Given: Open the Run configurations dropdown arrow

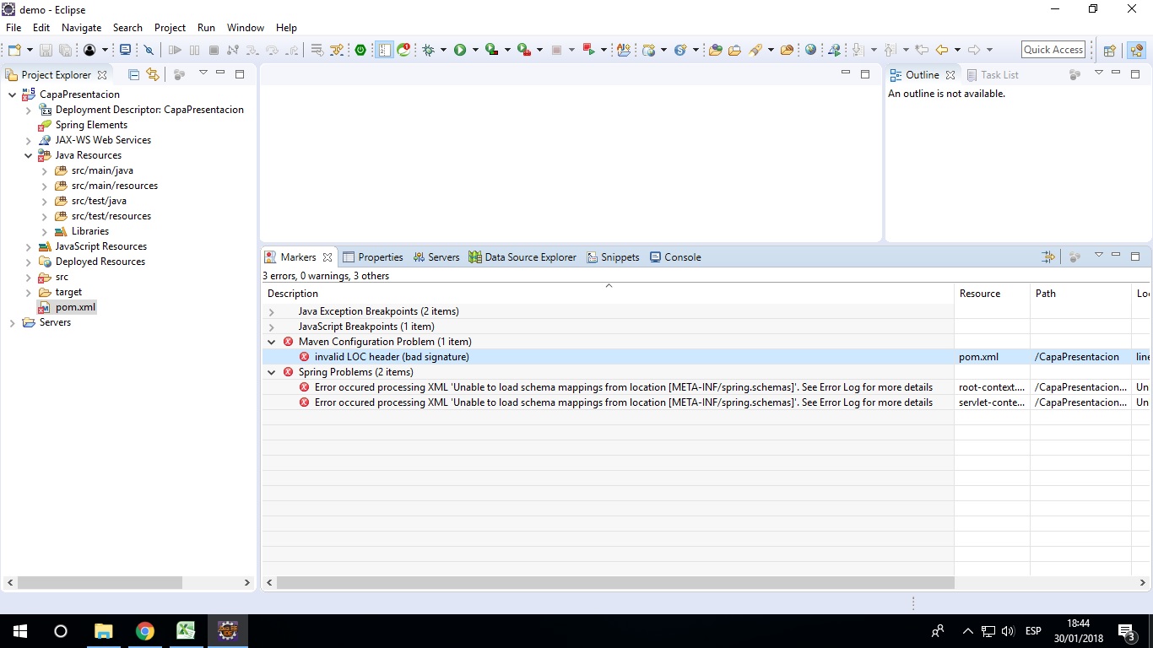Looking at the screenshot, I should (475, 50).
